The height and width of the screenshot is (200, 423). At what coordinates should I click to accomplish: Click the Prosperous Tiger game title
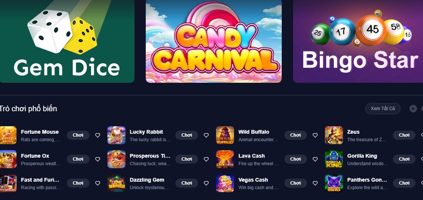pos(150,156)
